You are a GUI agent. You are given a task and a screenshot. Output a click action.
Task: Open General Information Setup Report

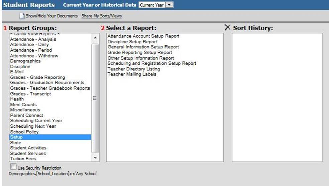coord(143,47)
